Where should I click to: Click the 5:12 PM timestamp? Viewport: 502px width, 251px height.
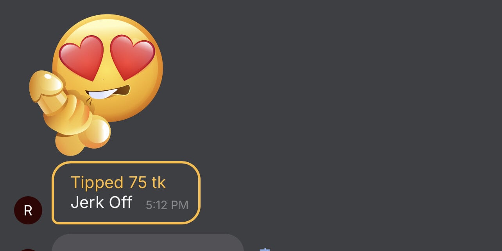167,205
